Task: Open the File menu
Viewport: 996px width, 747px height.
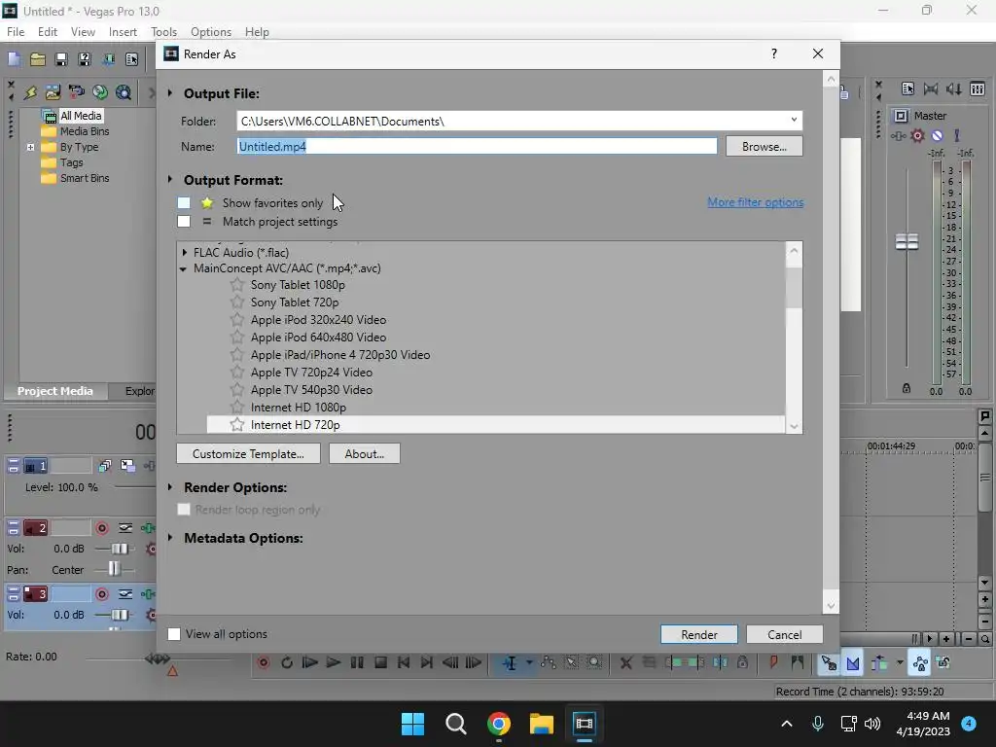Action: point(16,32)
